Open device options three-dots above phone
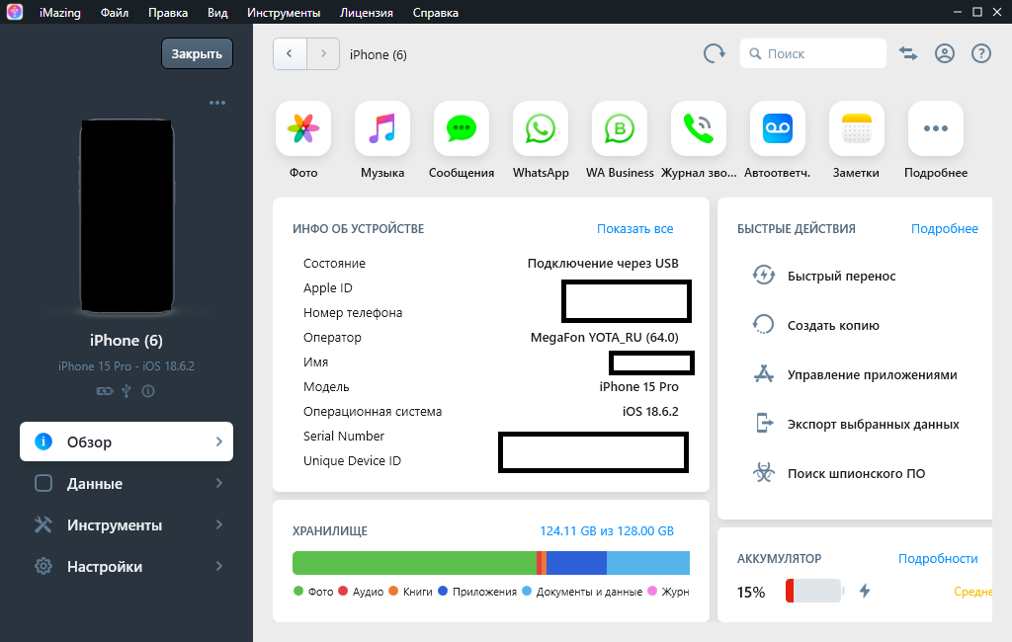The image size is (1012, 642). point(217,103)
